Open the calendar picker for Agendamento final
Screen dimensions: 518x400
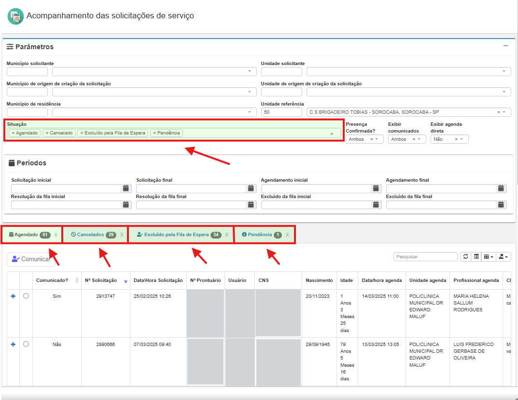click(502, 188)
